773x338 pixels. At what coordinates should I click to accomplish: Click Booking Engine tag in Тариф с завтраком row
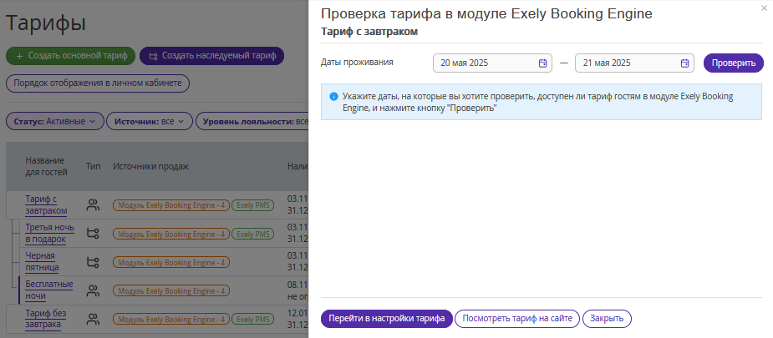point(171,205)
